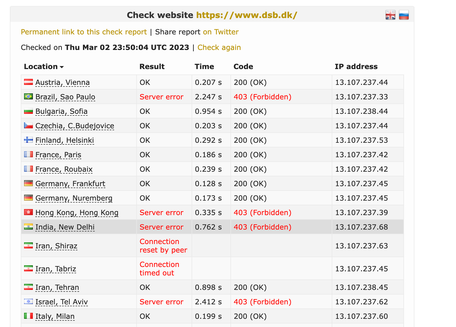This screenshot has height=327, width=456.
Task: Click the flag beside Germany, Nuremberg
Action: pyautogui.click(x=28, y=198)
